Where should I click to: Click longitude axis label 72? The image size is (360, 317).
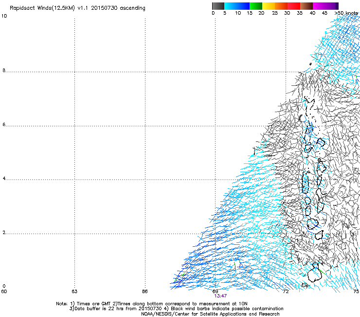click(x=286, y=292)
